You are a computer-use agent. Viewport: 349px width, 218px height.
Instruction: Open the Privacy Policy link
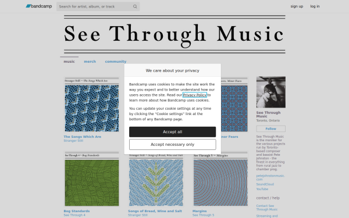pos(194,95)
